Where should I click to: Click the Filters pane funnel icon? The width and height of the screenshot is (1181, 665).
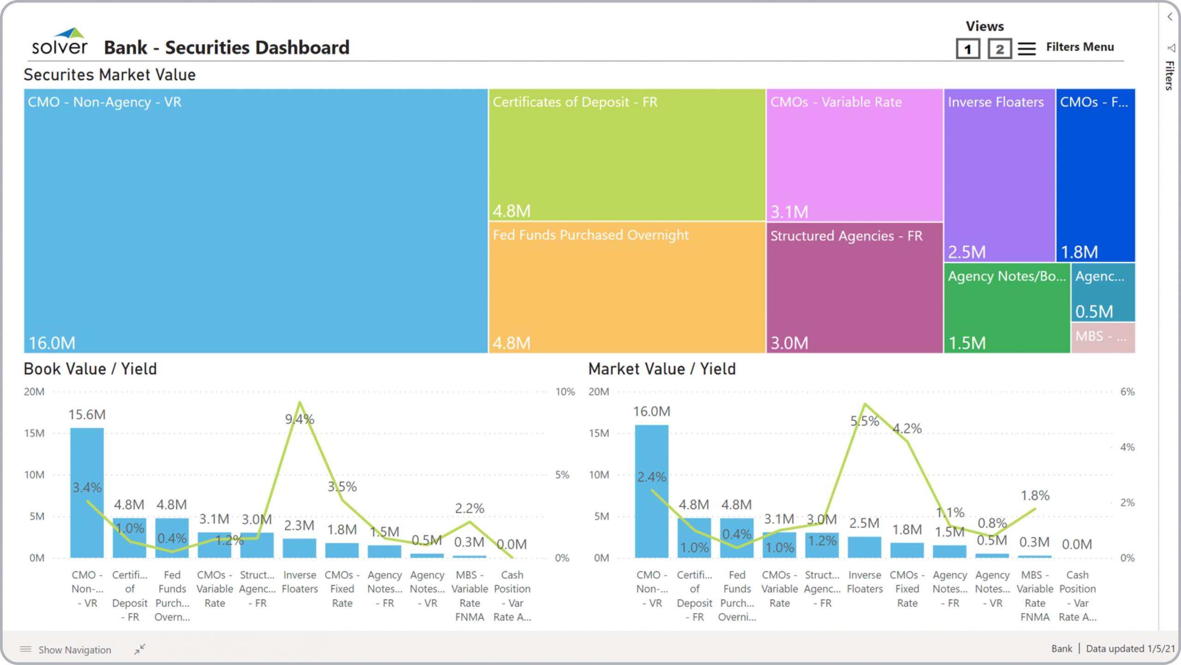point(1170,48)
